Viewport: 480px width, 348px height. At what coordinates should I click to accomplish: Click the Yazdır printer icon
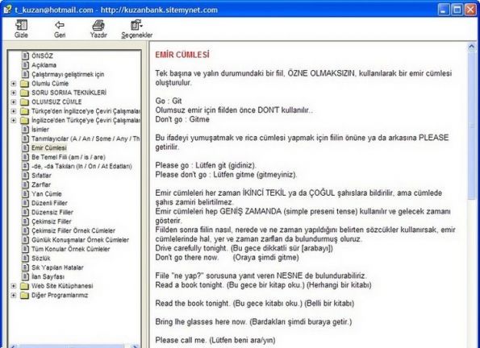[x=98, y=25]
